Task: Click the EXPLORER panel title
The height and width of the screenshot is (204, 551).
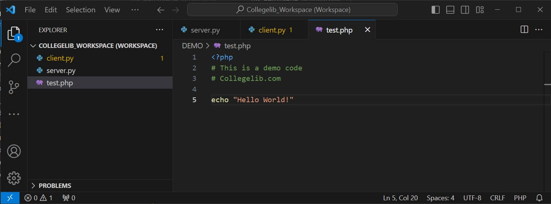Action: tap(53, 30)
